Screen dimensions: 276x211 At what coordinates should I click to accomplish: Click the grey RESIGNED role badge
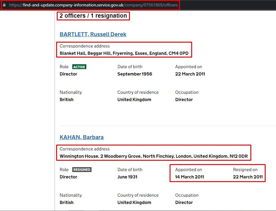82,170
